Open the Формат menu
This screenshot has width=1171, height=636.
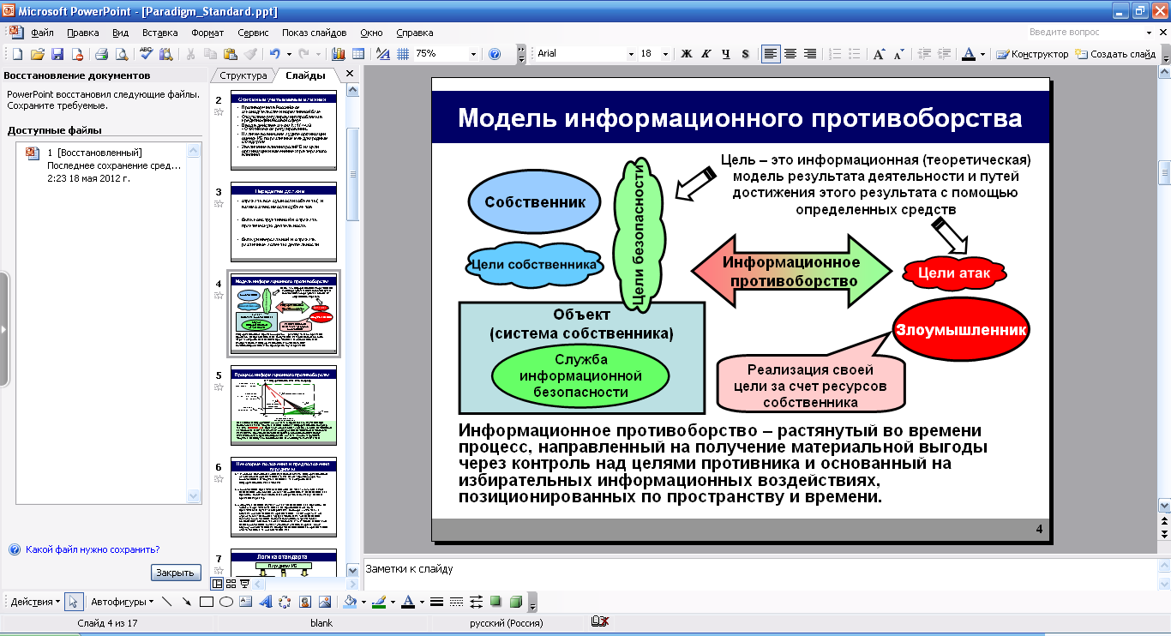[x=207, y=33]
